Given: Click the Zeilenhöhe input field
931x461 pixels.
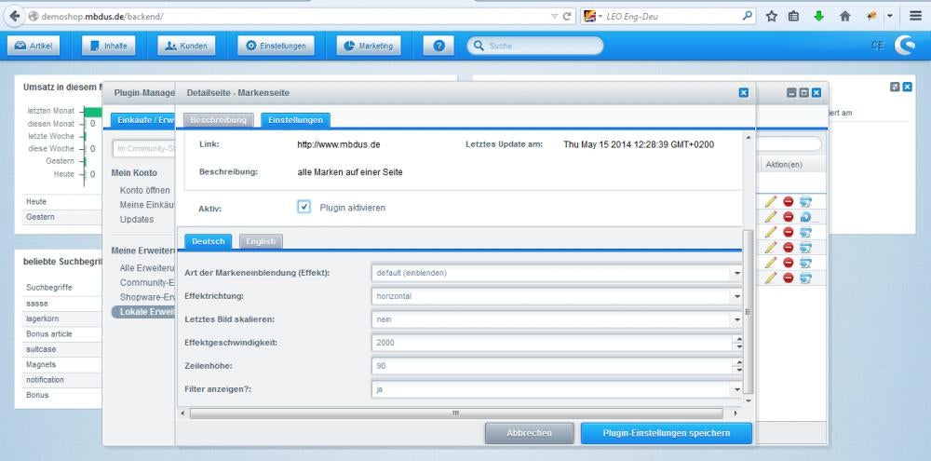Looking at the screenshot, I should pos(551,366).
